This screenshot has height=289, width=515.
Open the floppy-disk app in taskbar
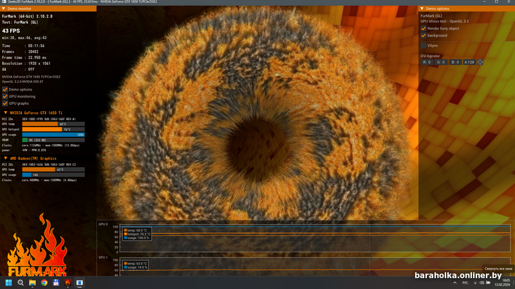pyautogui.click(x=56, y=283)
